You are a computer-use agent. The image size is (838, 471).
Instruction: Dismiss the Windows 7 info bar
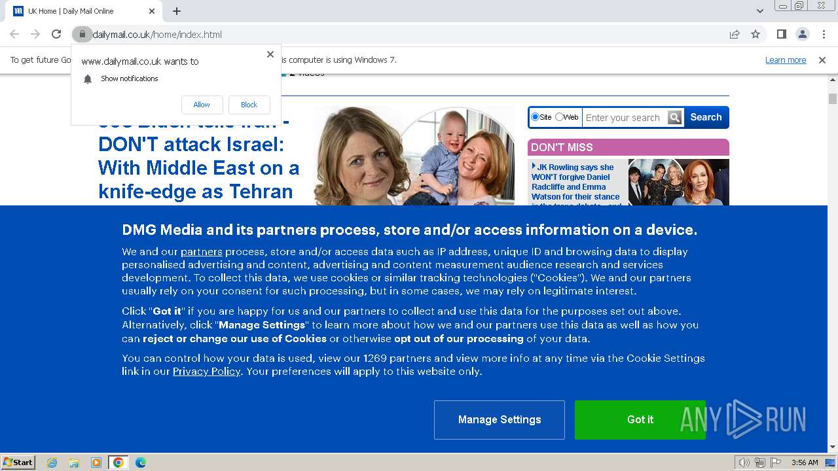(x=822, y=60)
